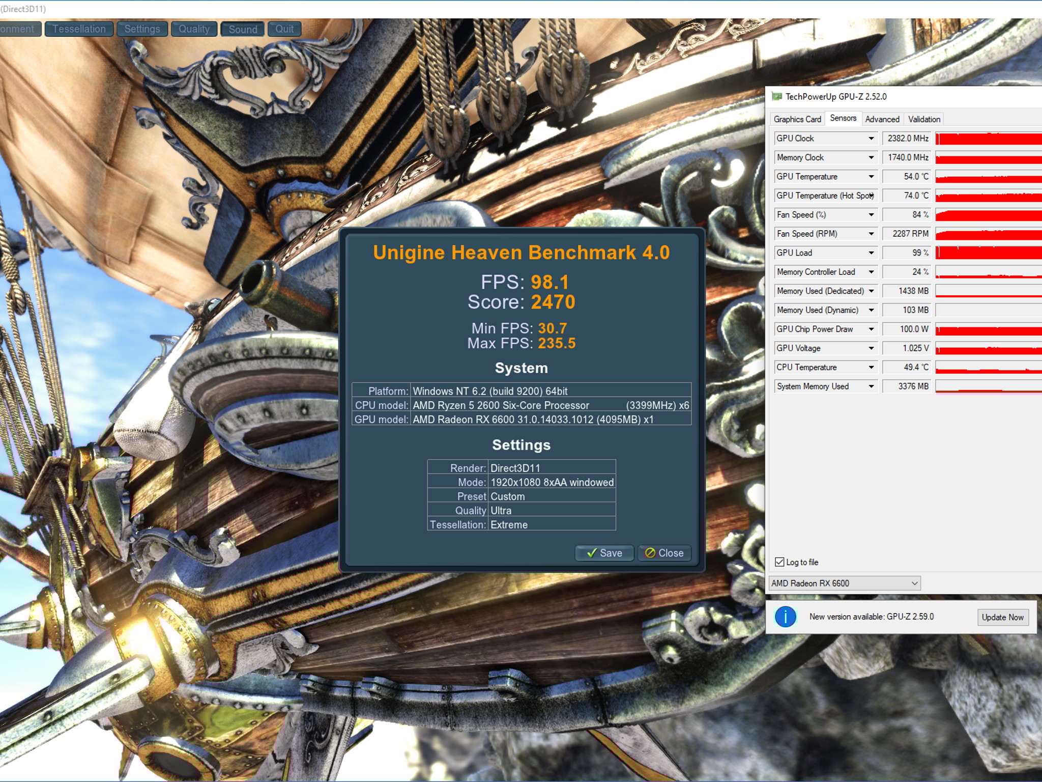Switch to the Validation tab

[x=924, y=119]
